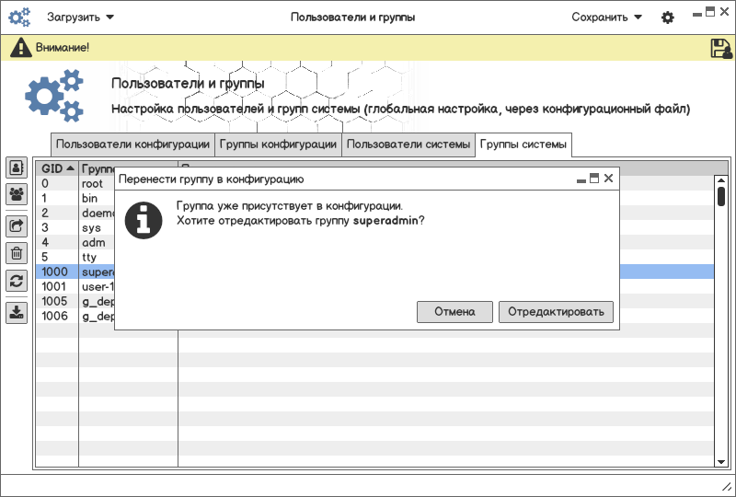Close the Перенести группу в конфигурацию dialog
This screenshot has width=736, height=497.
pyautogui.click(x=608, y=178)
